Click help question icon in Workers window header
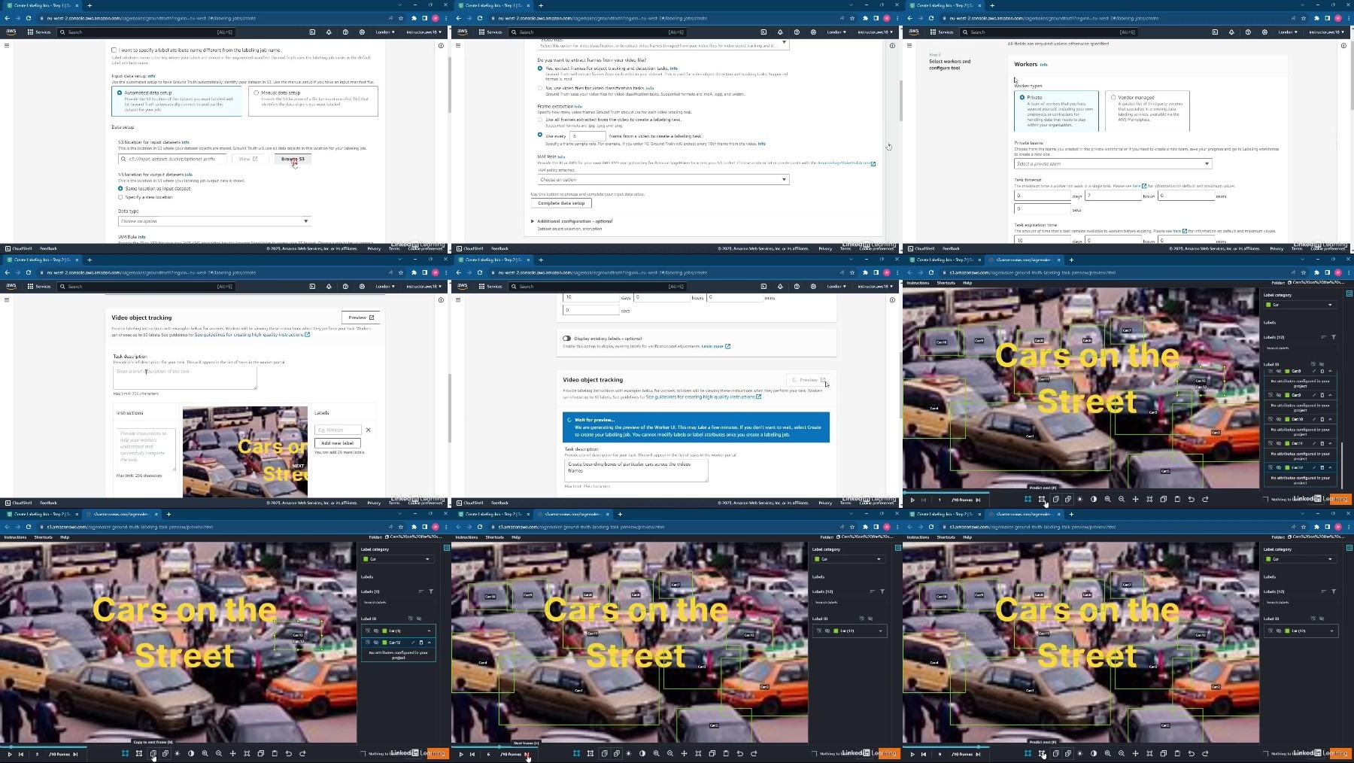 click(1248, 32)
